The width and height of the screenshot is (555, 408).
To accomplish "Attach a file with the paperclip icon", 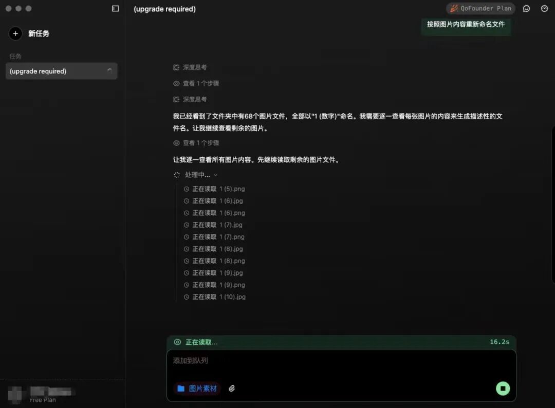I will click(x=231, y=388).
